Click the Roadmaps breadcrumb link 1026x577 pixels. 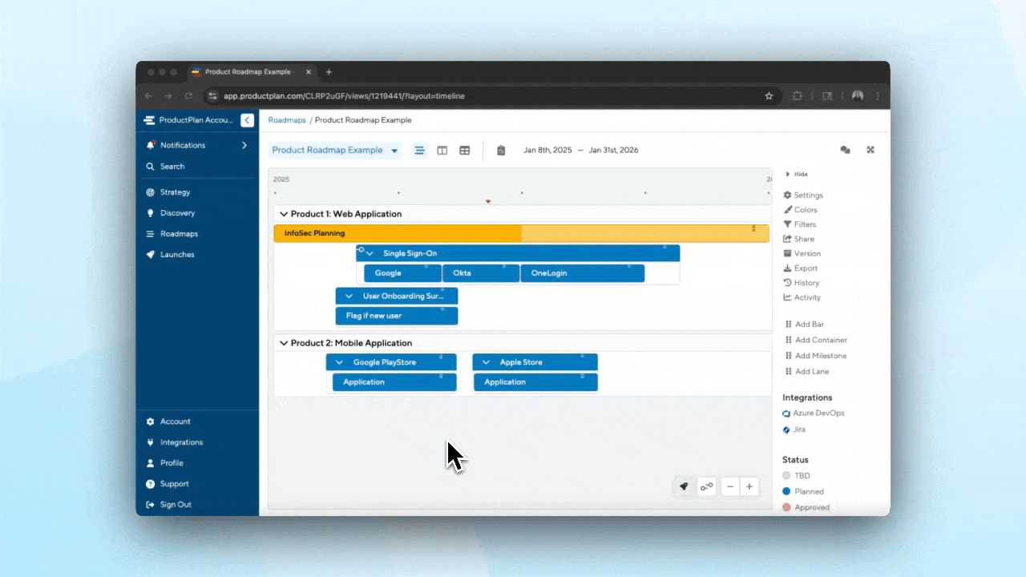[287, 120]
